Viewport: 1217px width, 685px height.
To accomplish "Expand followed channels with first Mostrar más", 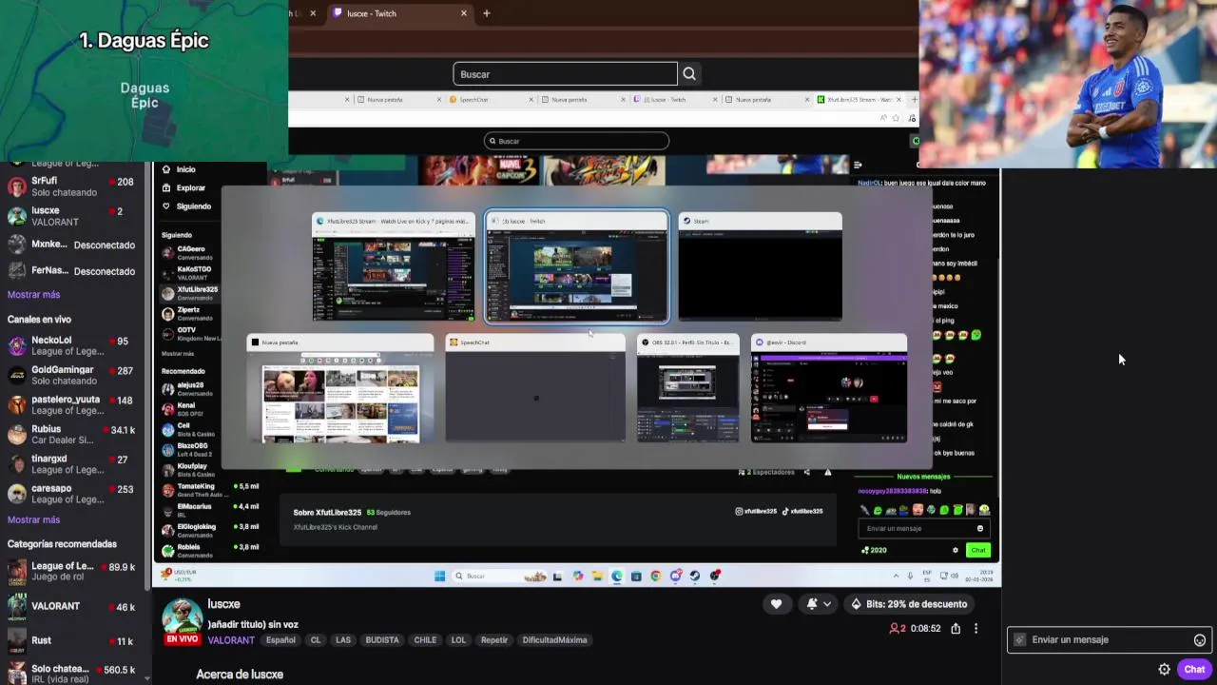I will point(33,295).
